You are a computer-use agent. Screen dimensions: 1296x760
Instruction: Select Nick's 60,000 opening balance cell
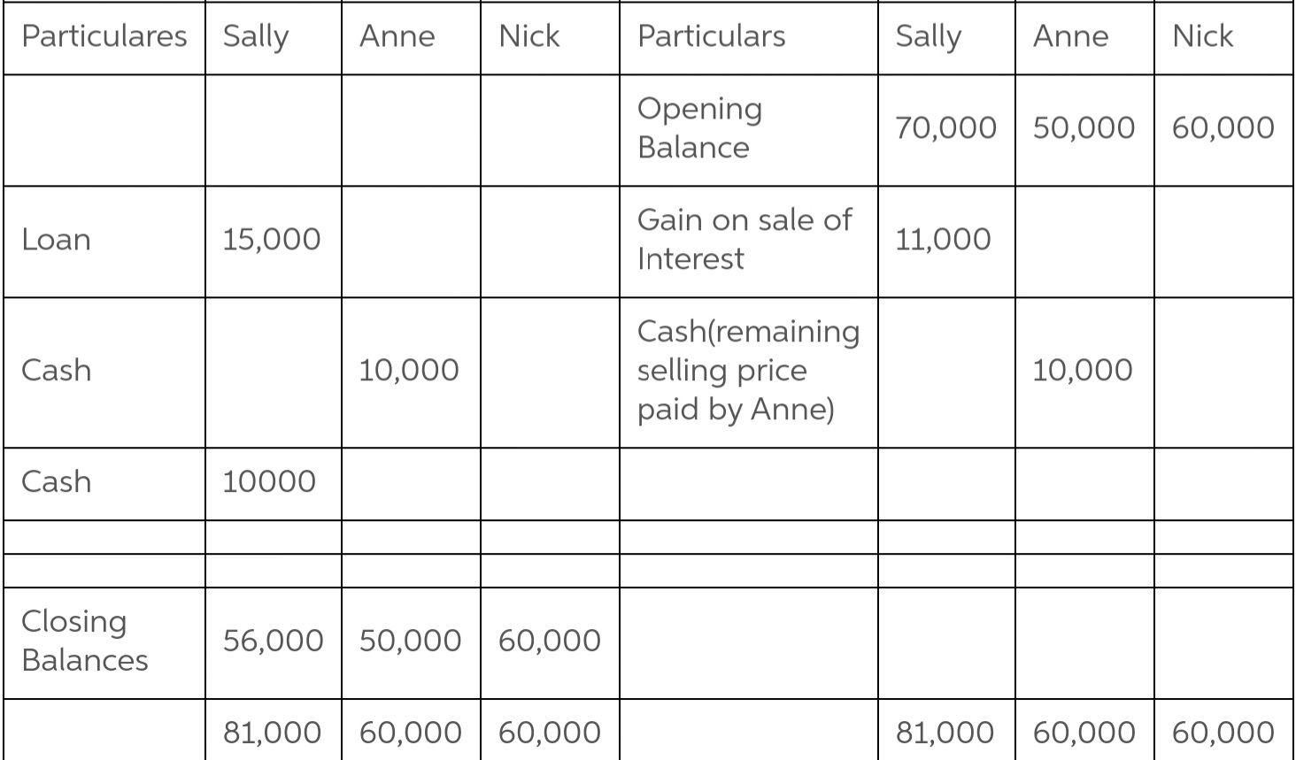point(1223,127)
